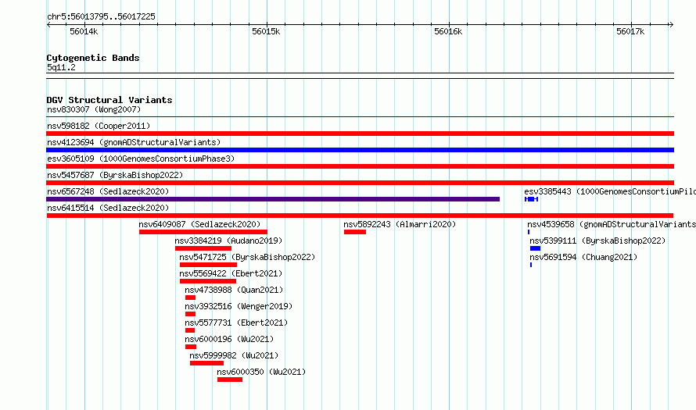The height and width of the screenshot is (410, 696).
Task: Click the chr5:56013795..56017225 coordinate label
Action: pos(101,16)
